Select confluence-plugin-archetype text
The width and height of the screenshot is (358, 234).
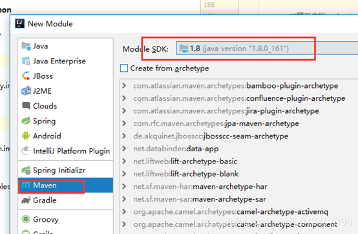[296, 98]
